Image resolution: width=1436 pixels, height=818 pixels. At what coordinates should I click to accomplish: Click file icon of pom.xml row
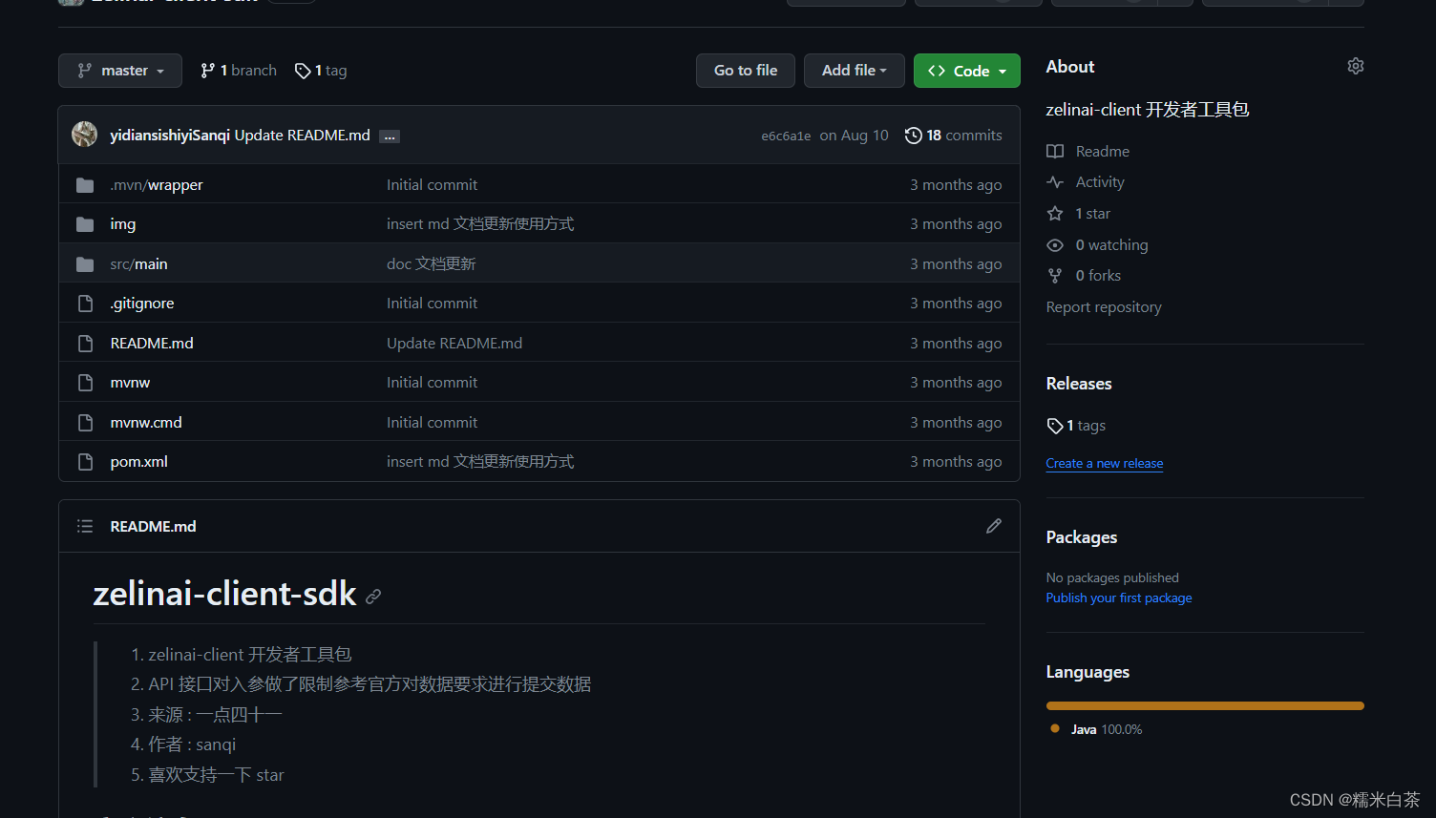tap(85, 462)
